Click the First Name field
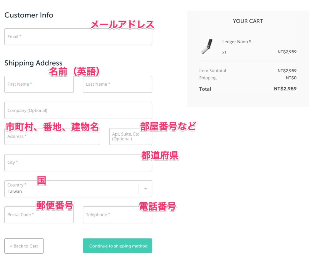320x263 pixels. pyautogui.click(x=39, y=84)
